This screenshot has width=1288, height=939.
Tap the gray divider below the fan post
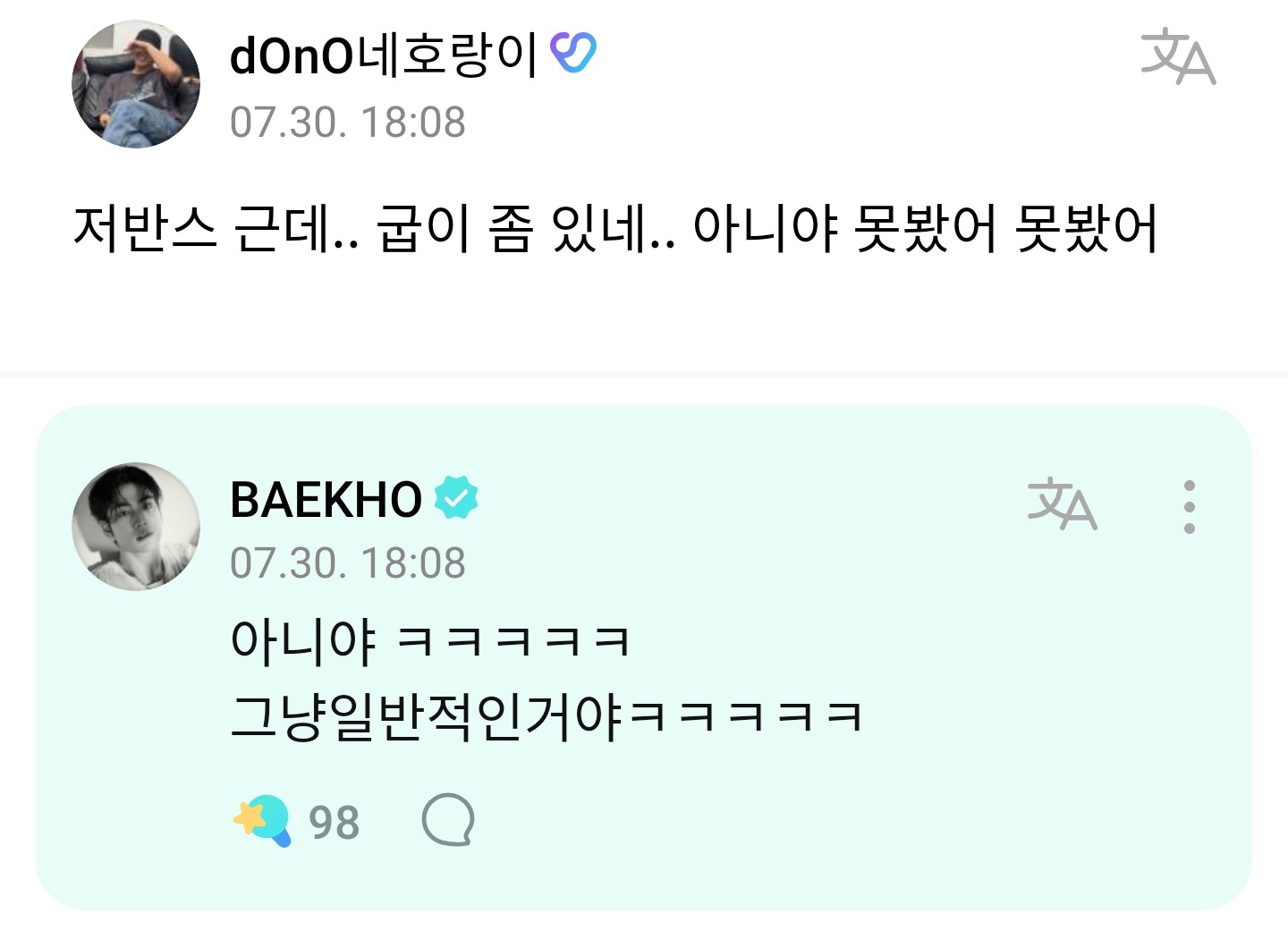pos(644,375)
